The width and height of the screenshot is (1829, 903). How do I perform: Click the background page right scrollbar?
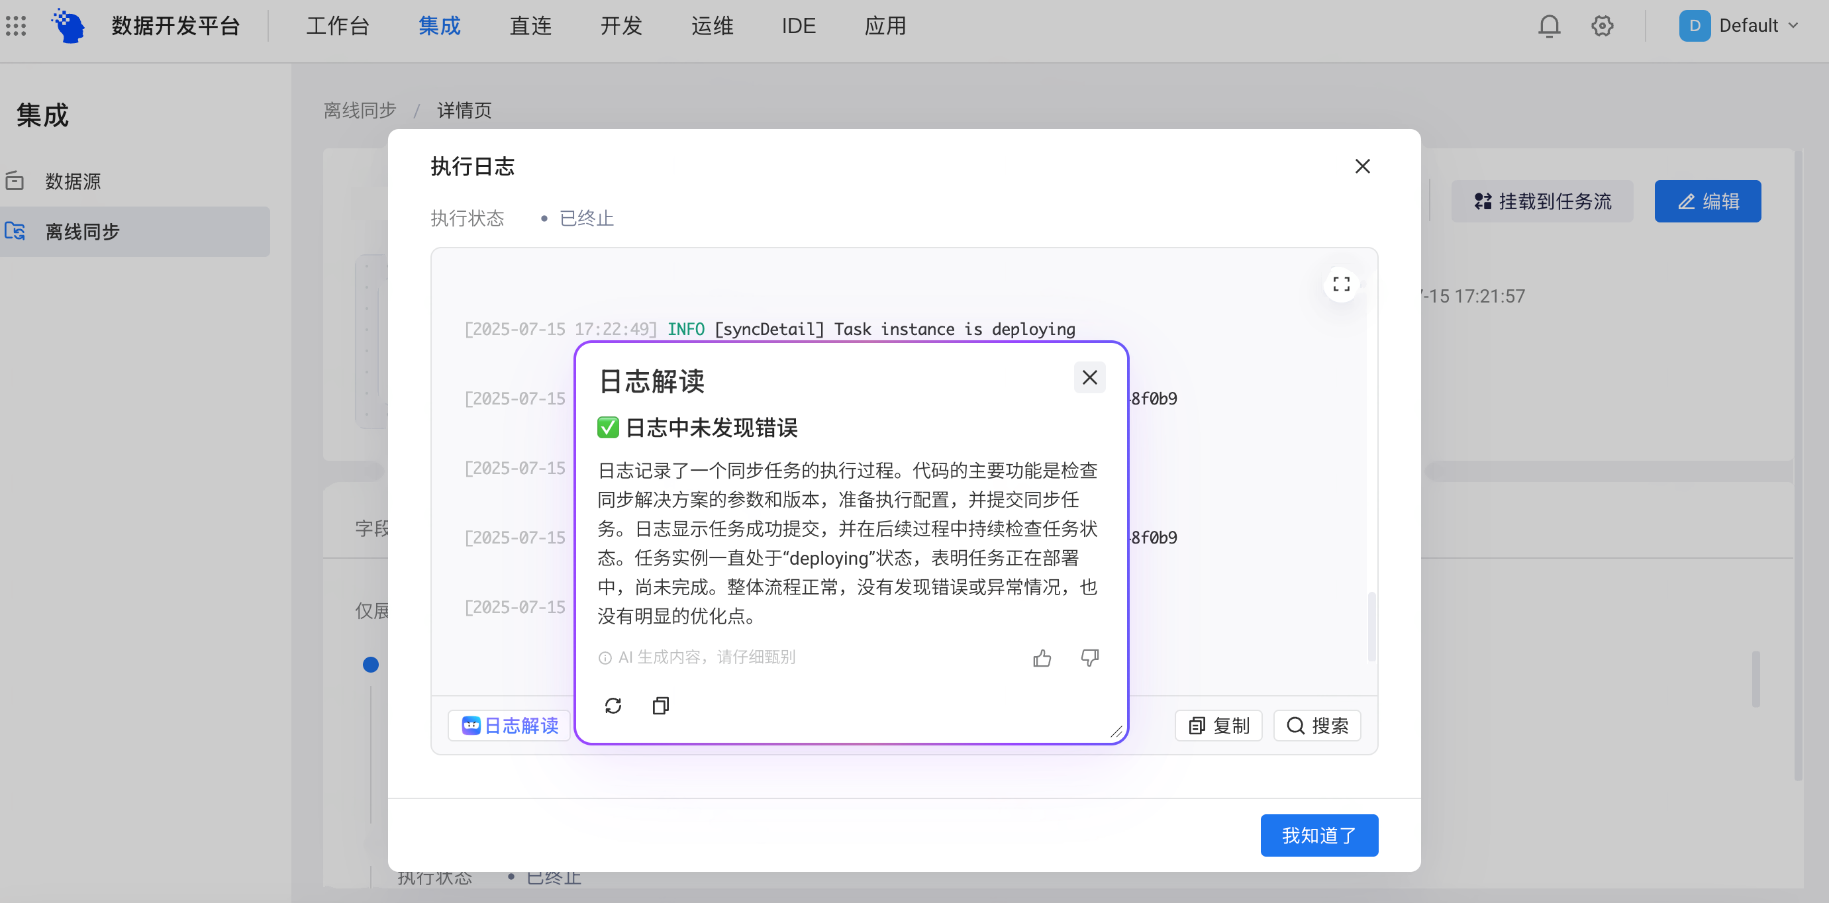(x=1799, y=465)
